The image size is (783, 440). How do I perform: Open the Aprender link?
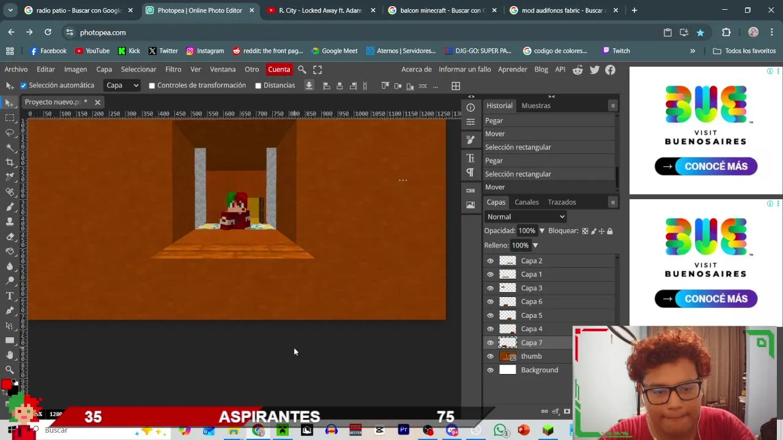coord(513,70)
